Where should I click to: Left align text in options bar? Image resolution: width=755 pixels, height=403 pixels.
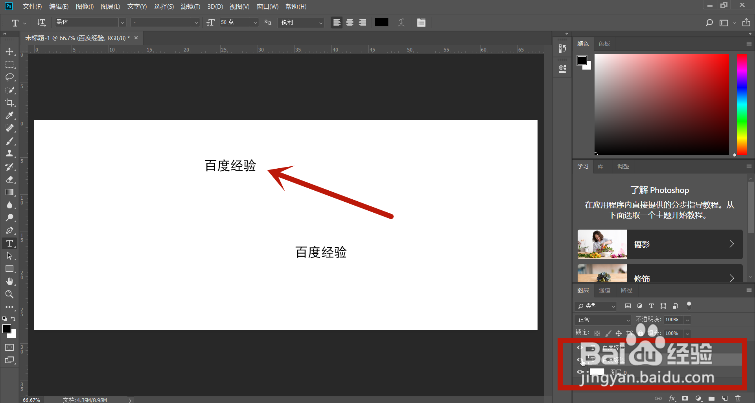click(x=337, y=22)
